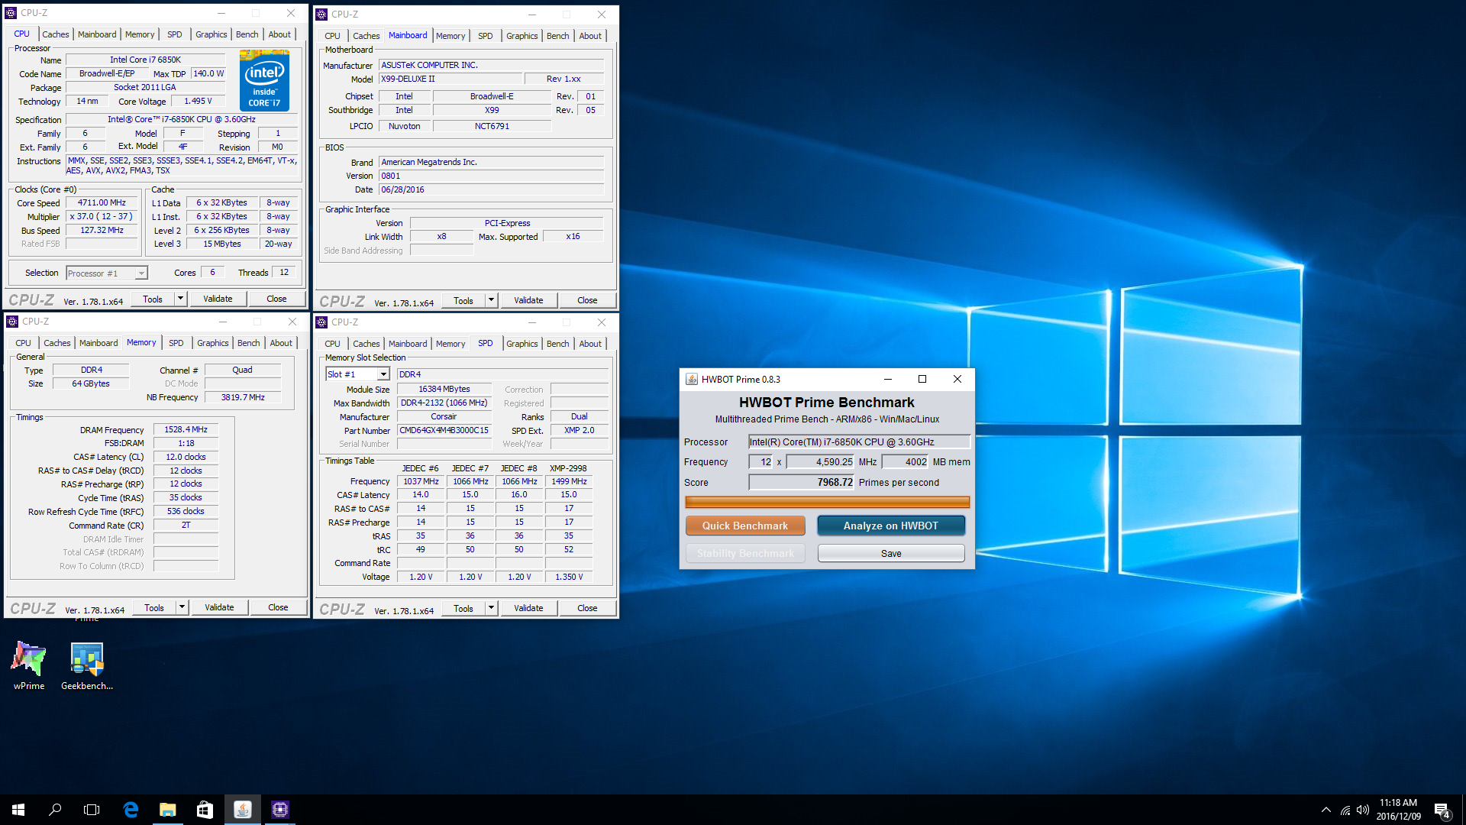1466x825 pixels.
Task: Select the CPU-Z taskbar icon
Action: coord(280,810)
